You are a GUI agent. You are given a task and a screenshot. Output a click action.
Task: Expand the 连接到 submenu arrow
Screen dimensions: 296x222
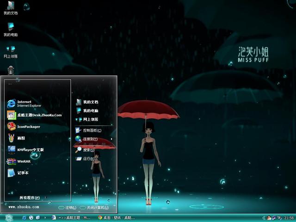tap(111, 139)
